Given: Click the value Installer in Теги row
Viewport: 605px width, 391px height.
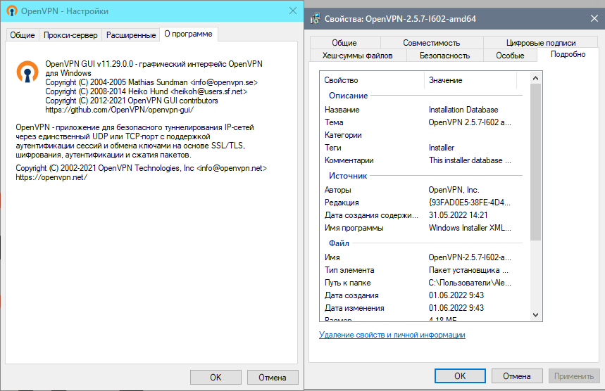Looking at the screenshot, I should point(442,148).
